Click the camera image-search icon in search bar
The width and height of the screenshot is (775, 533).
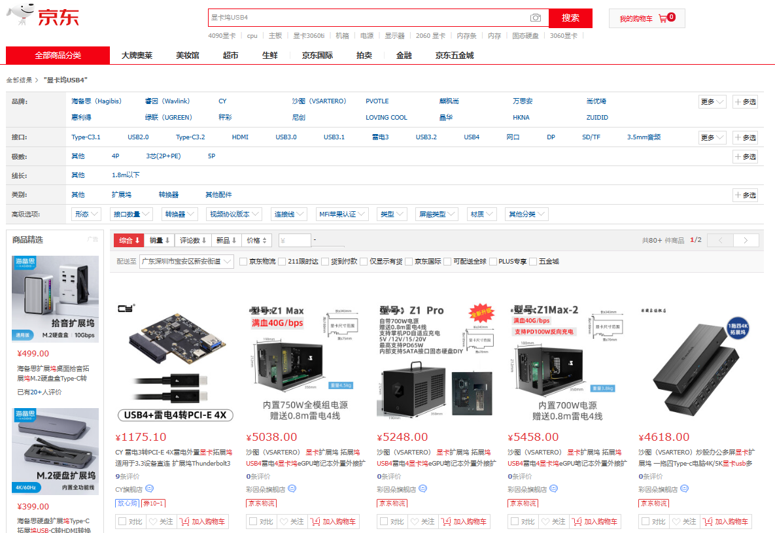(535, 18)
